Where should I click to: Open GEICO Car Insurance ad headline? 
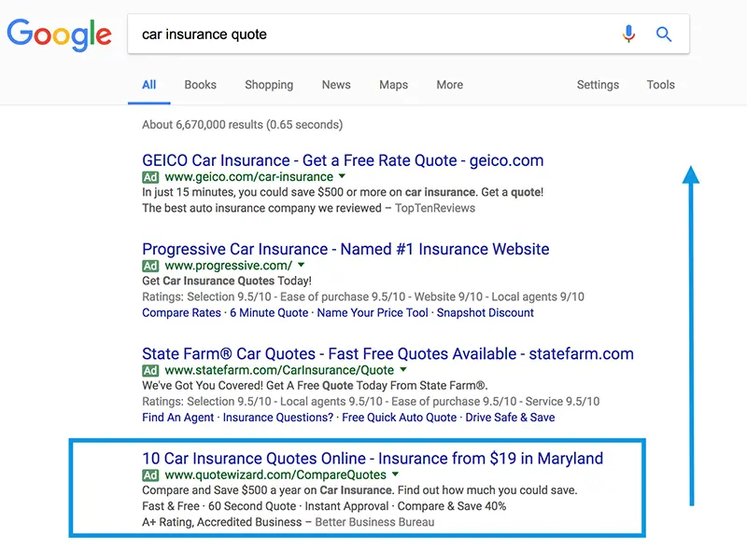click(x=343, y=161)
